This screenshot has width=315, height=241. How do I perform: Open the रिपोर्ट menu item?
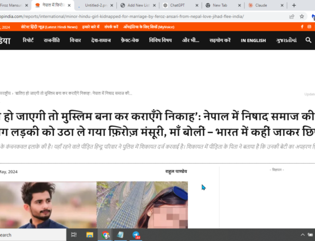[x=28, y=40]
